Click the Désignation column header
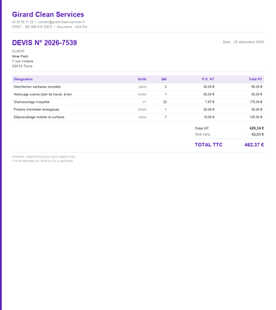 point(23,79)
